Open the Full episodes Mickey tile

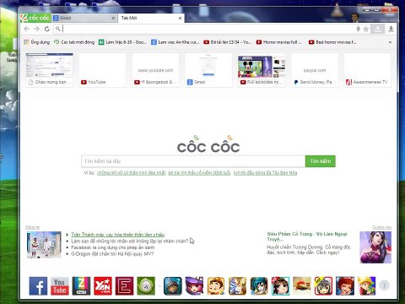[262, 70]
